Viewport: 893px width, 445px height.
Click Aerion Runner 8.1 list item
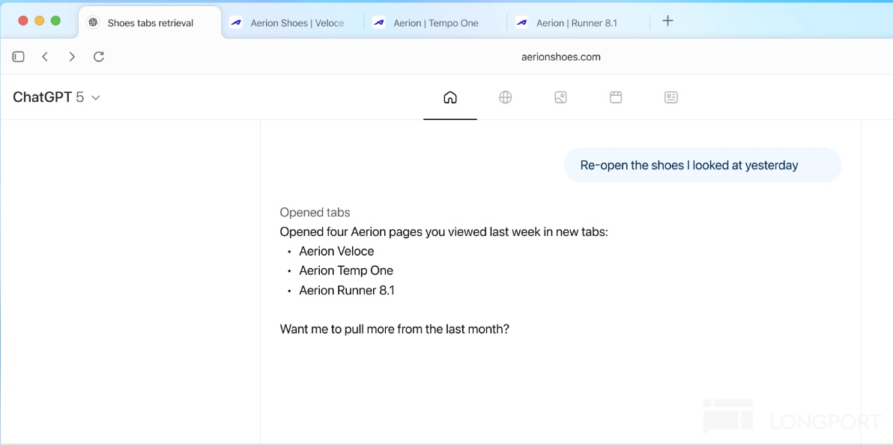pyautogui.click(x=346, y=291)
